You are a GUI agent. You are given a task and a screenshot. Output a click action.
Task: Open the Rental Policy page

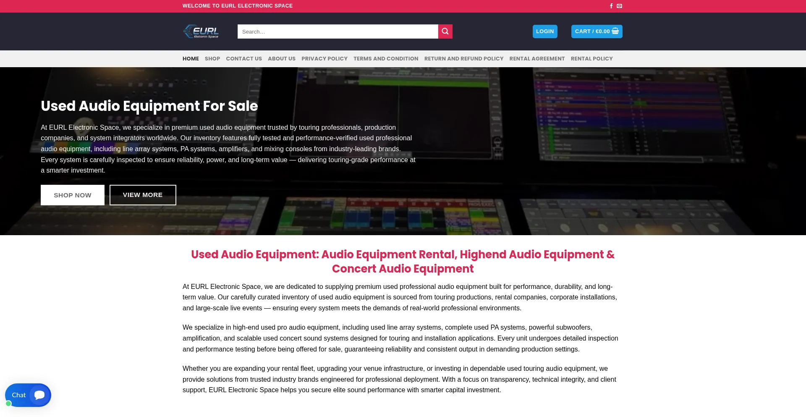592,59
